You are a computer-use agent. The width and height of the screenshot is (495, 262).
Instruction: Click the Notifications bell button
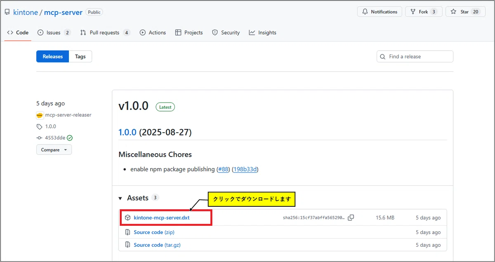(379, 12)
